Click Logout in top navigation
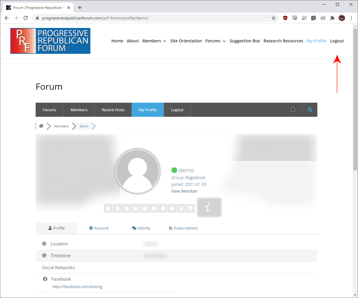Image resolution: width=358 pixels, height=298 pixels. point(337,41)
